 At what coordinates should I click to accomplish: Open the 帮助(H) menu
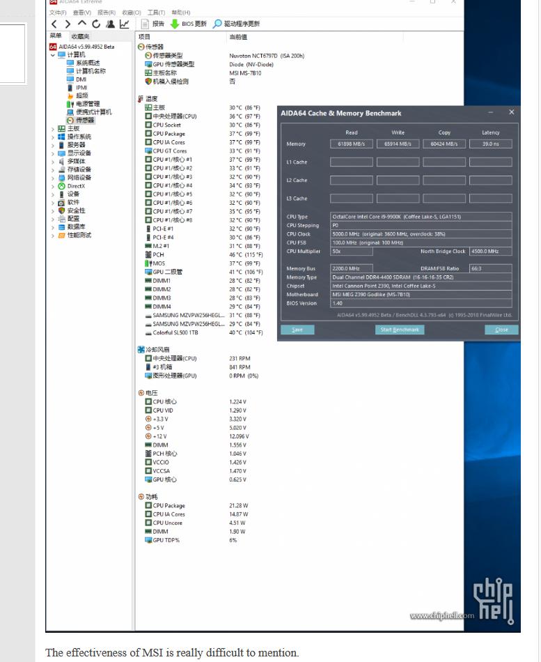180,13
